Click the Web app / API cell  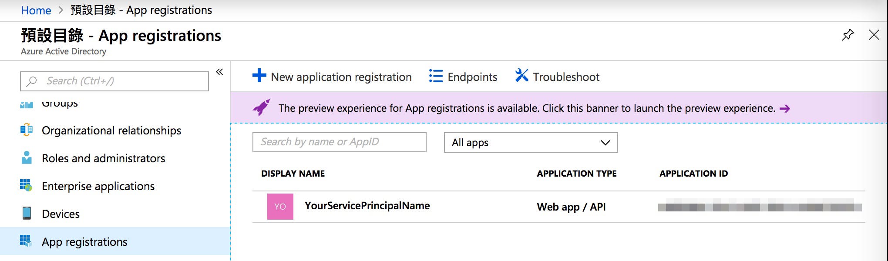[x=571, y=207]
